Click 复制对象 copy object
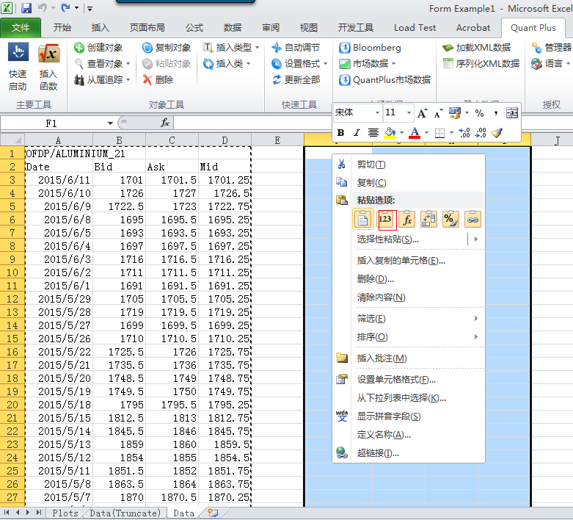The width and height of the screenshot is (573, 520). 167,48
